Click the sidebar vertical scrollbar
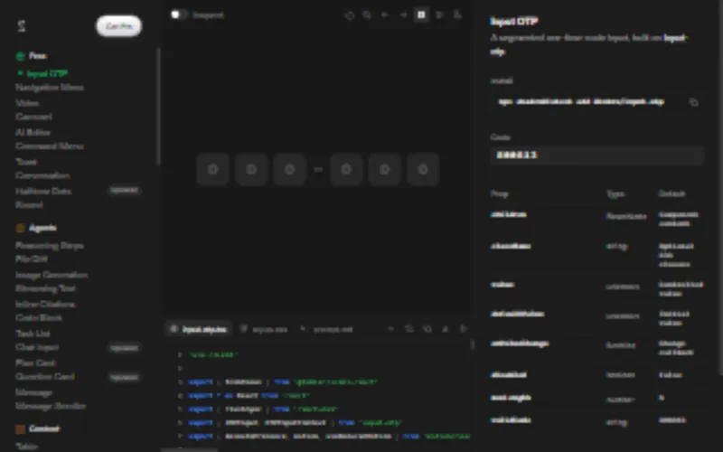The image size is (723, 452). 159,106
